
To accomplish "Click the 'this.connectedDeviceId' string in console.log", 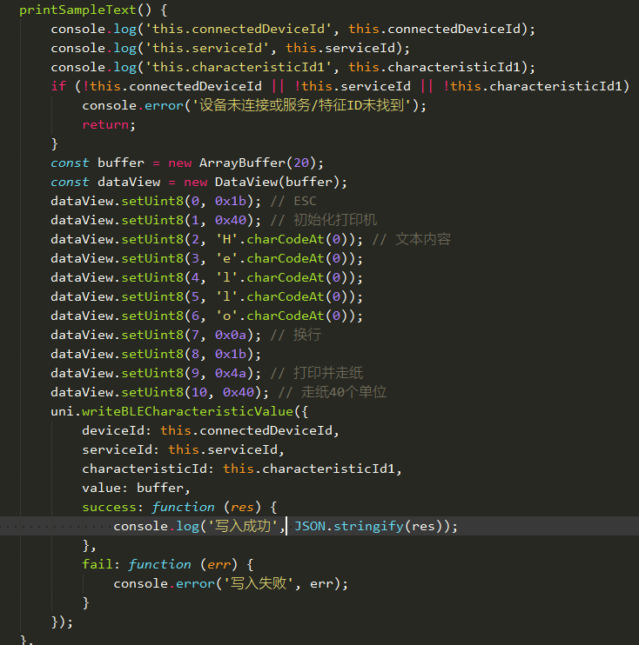I will [239, 29].
